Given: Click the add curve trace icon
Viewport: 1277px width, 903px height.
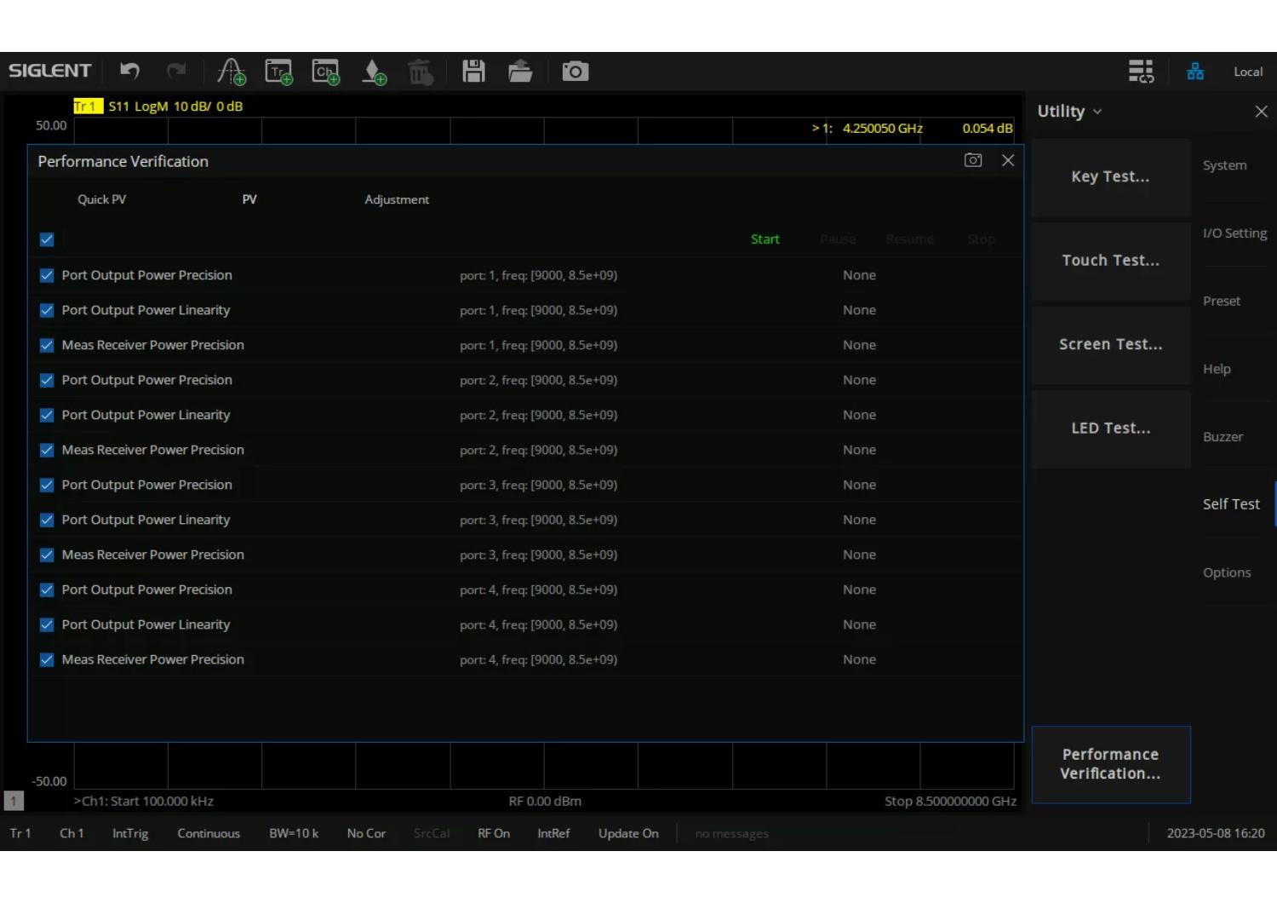Looking at the screenshot, I should pos(231,72).
